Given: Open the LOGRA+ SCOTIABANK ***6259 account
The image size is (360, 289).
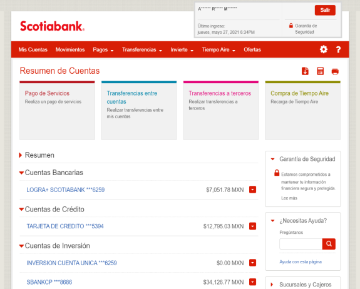Looking at the screenshot, I should tap(66, 190).
